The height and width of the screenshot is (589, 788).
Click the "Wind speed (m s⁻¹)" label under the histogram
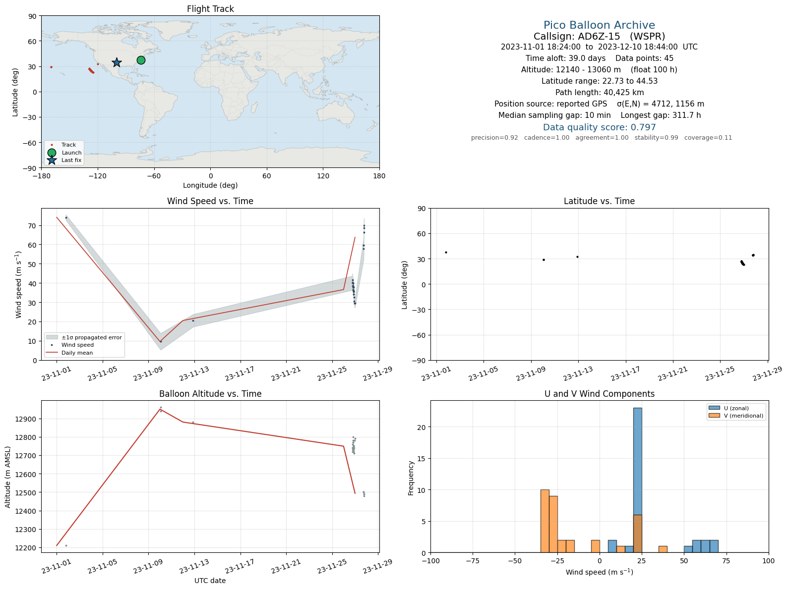coord(599,572)
